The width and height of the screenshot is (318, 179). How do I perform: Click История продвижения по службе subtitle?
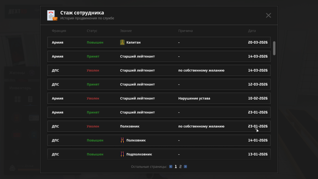coord(87,18)
